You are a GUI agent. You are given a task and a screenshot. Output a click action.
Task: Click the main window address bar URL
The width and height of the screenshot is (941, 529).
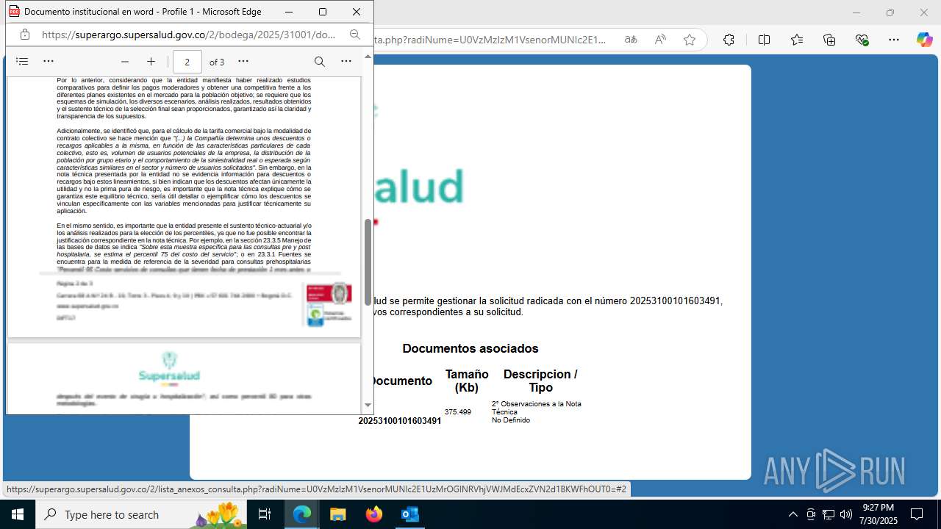point(491,40)
